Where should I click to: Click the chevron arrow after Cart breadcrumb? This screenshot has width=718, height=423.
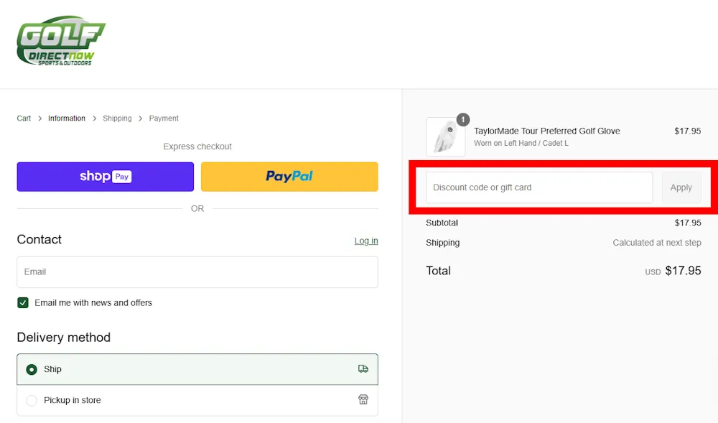(40, 118)
